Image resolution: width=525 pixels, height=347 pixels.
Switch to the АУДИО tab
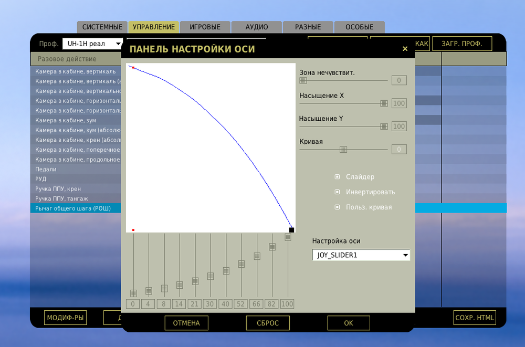click(x=257, y=27)
